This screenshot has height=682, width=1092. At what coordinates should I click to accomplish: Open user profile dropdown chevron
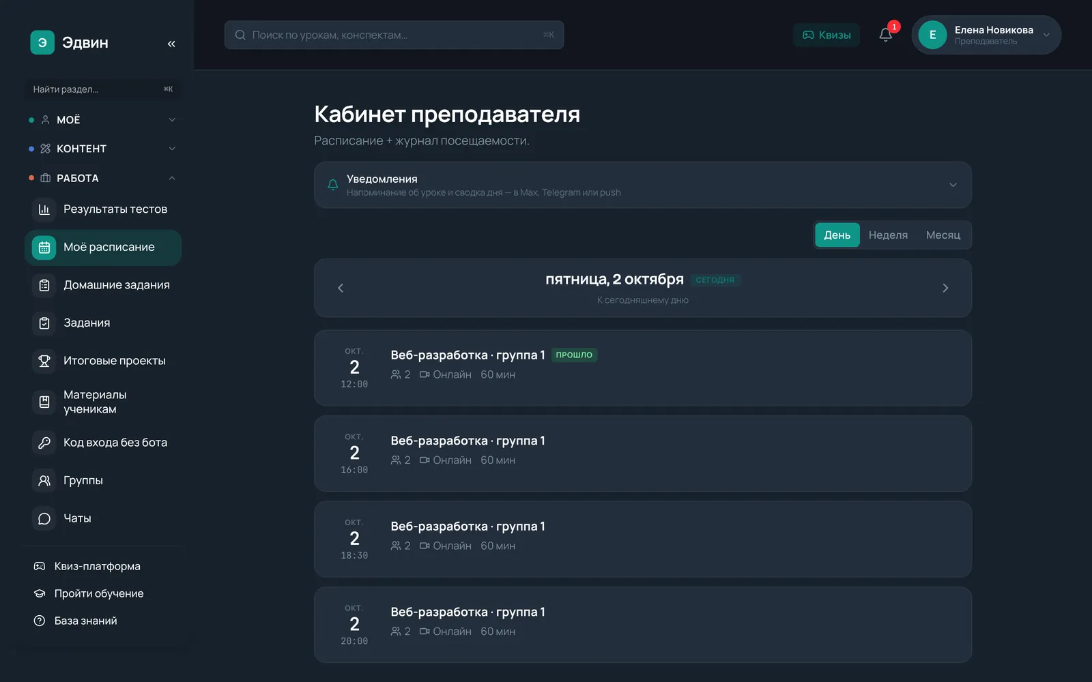pyautogui.click(x=1046, y=35)
